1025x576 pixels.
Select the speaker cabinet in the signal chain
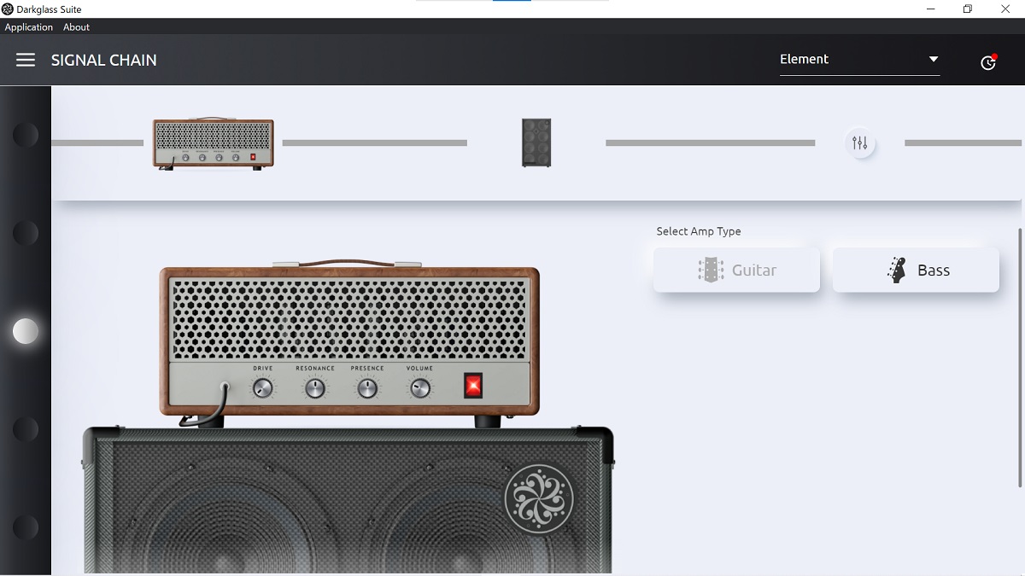pyautogui.click(x=536, y=143)
